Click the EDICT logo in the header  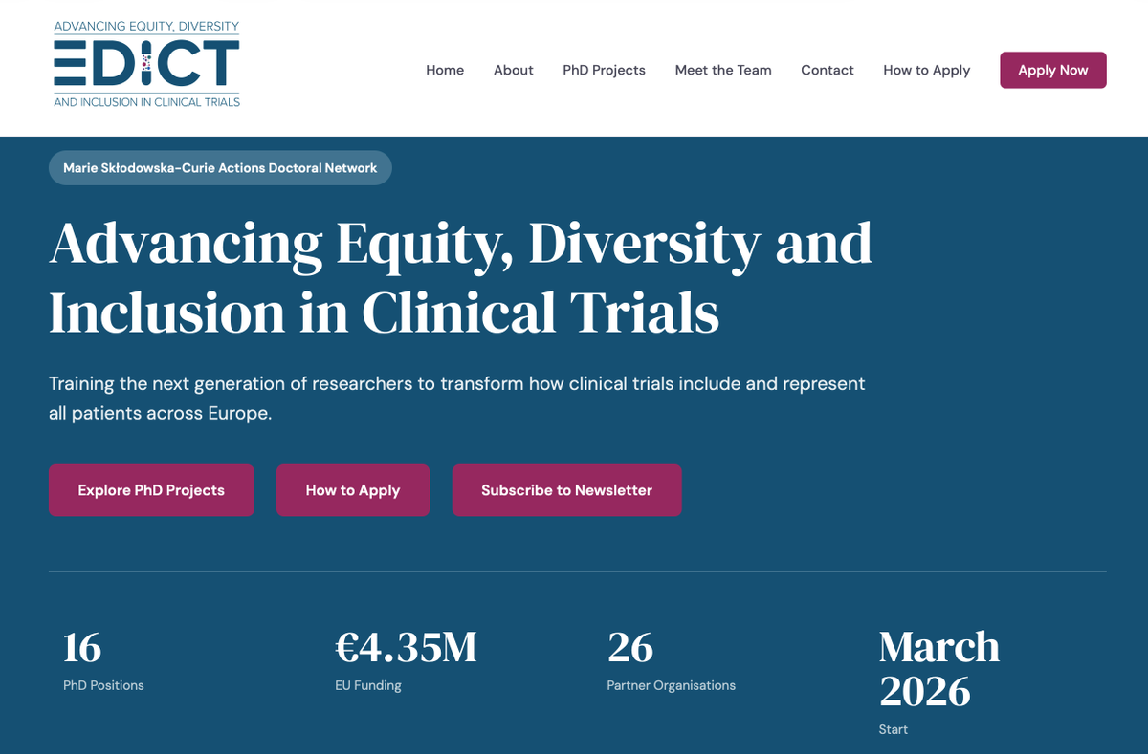click(x=146, y=64)
